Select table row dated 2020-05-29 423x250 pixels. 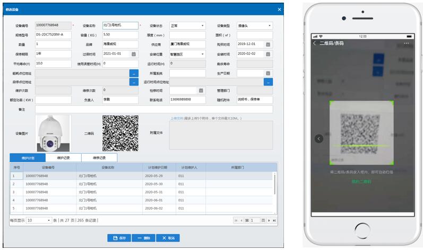142,176
